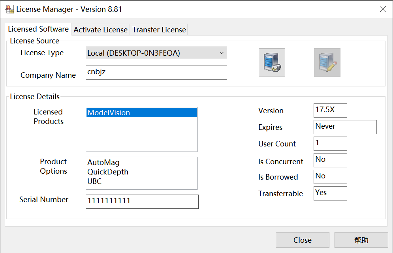Switch to the Activate License tab
Screen dimensions: 393x253
pyautogui.click(x=100, y=30)
